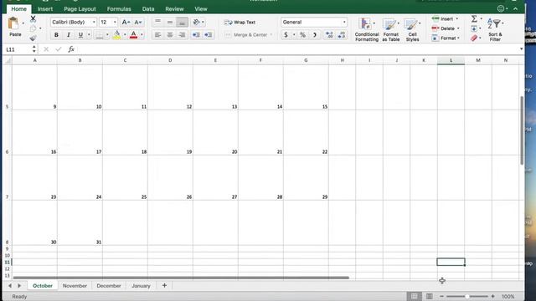Open the borders dropdown arrow
Image resolution: width=536 pixels, height=301 pixels.
point(107,35)
